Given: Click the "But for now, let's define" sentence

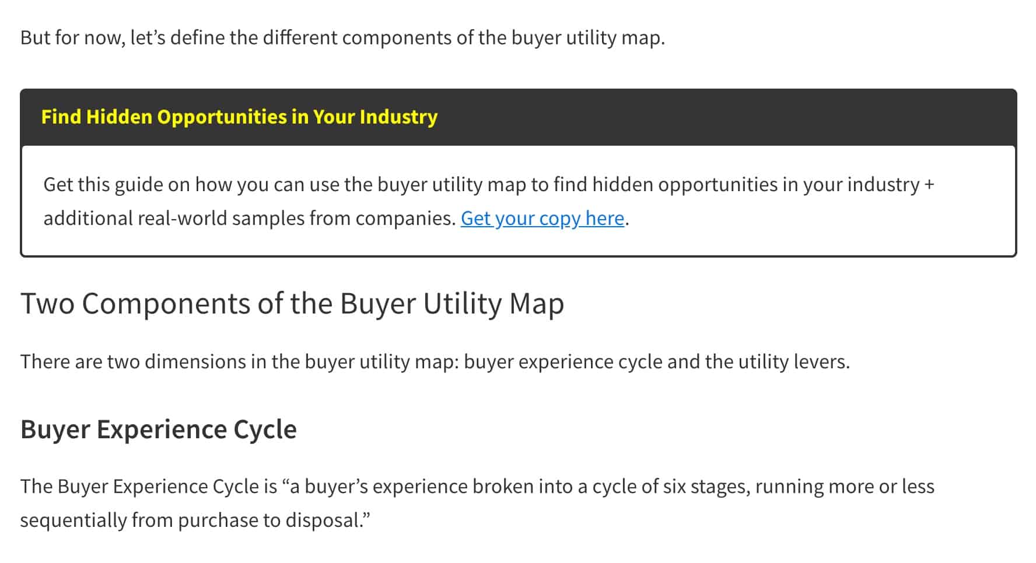Looking at the screenshot, I should 342,38.
